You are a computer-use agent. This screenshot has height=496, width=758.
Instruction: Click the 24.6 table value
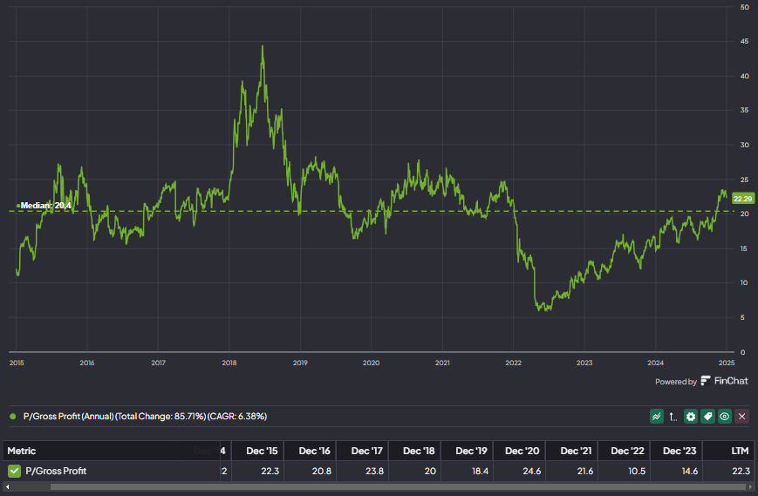point(532,471)
